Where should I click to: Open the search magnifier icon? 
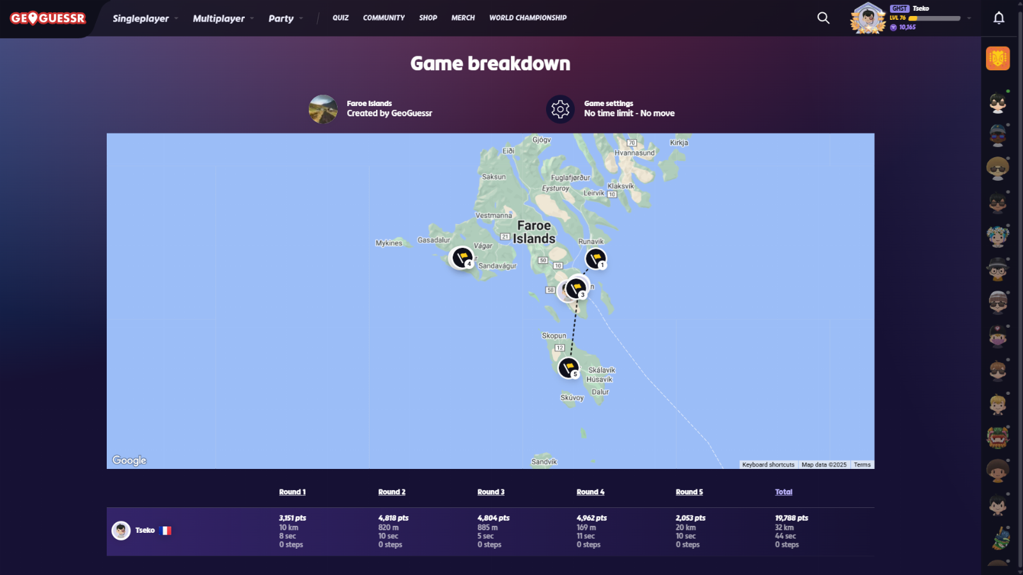pyautogui.click(x=823, y=18)
